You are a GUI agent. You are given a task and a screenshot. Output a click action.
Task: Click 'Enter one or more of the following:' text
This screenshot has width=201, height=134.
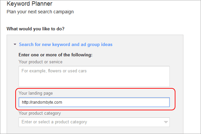coord(55,55)
